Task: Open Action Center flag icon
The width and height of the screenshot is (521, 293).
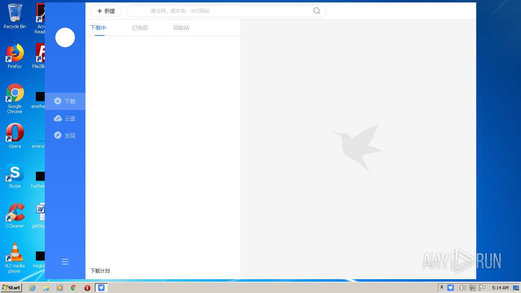Action: coord(483,288)
